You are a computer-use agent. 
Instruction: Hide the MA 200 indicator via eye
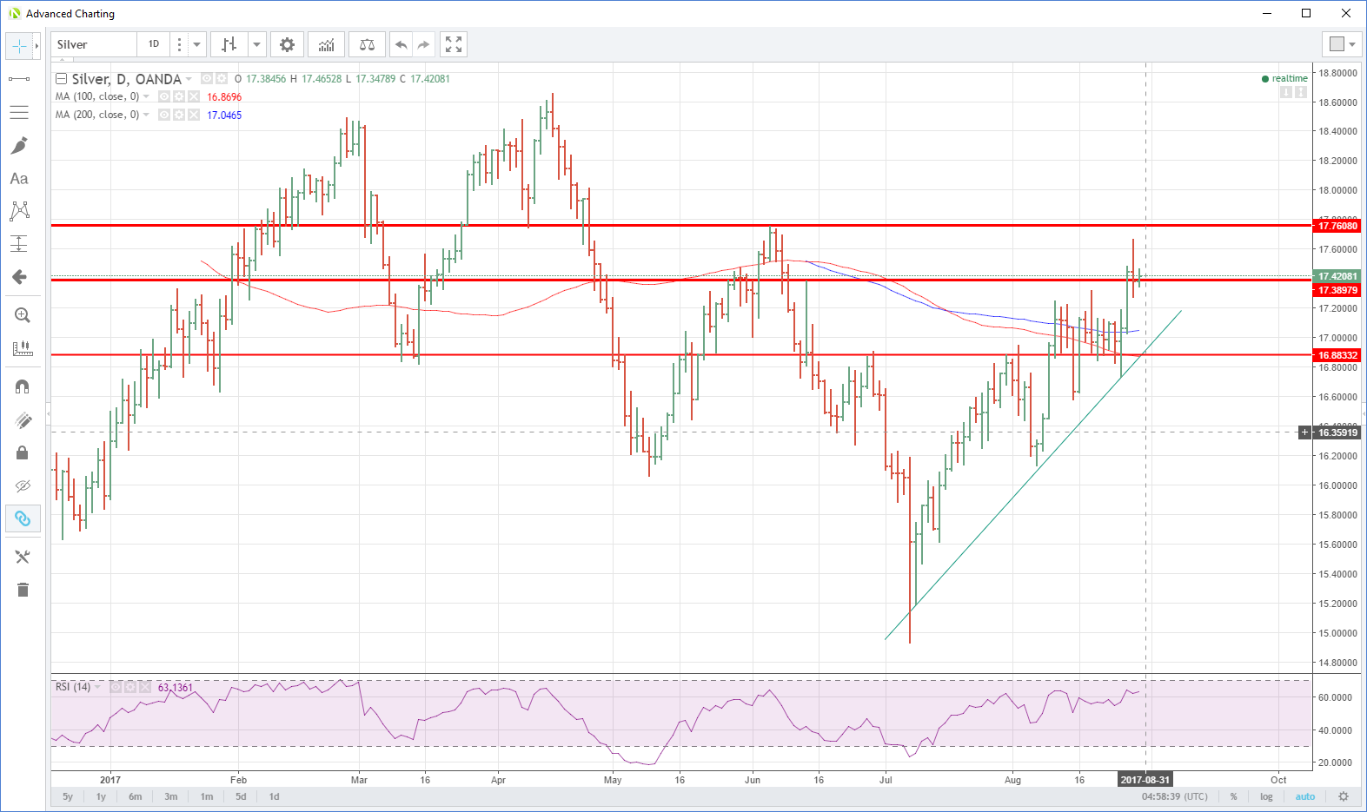pyautogui.click(x=164, y=115)
